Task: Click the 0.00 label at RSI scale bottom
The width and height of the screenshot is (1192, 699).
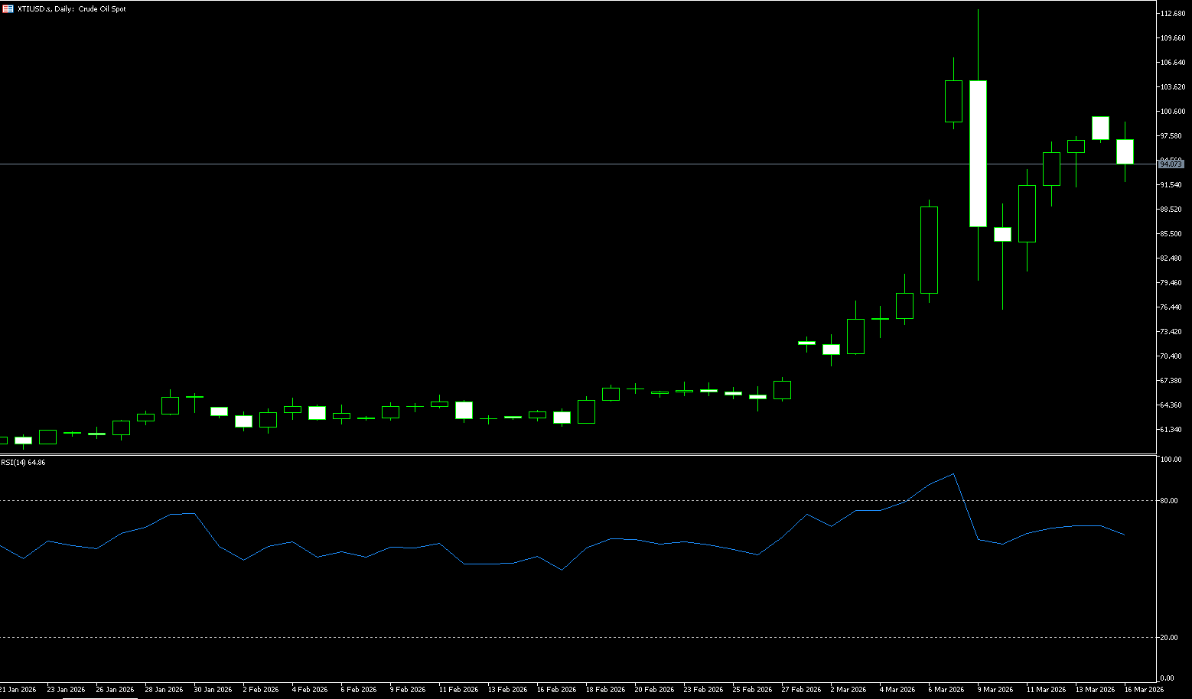Action: coord(1167,678)
